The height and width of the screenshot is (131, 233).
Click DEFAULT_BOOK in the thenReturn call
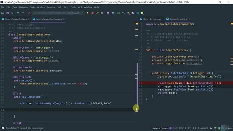click(x=100, y=103)
